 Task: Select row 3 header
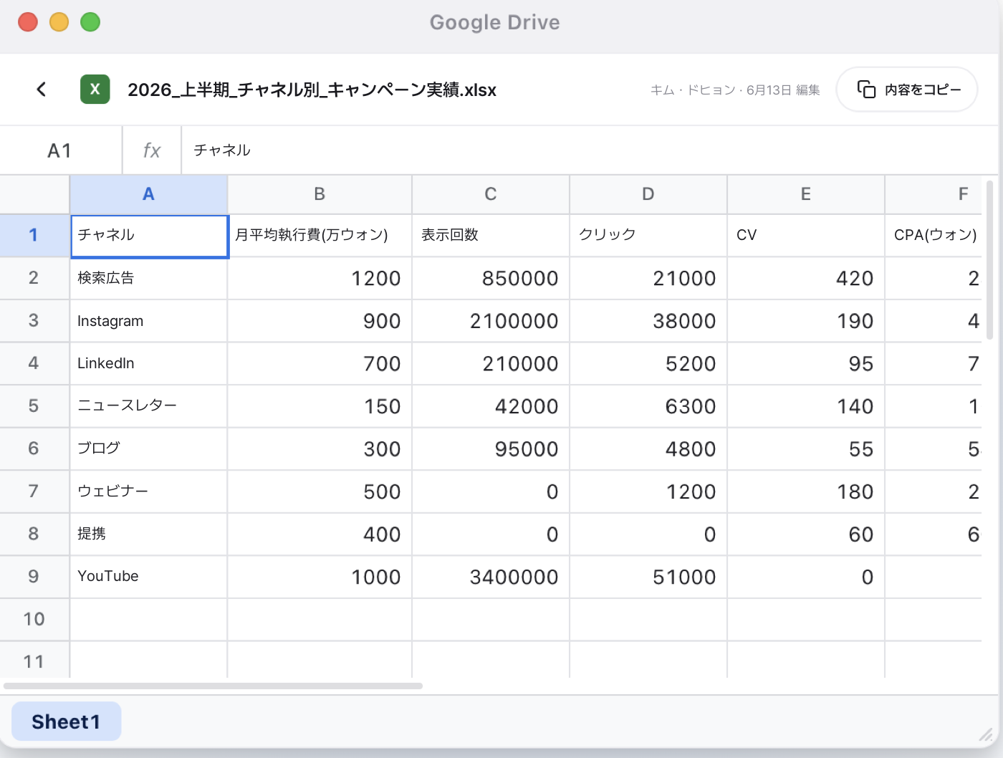point(34,320)
